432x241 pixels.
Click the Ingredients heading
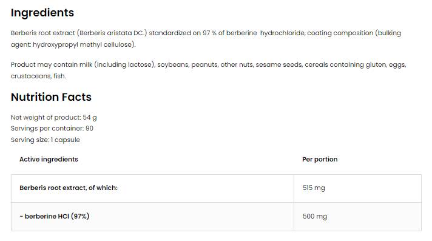pyautogui.click(x=42, y=13)
